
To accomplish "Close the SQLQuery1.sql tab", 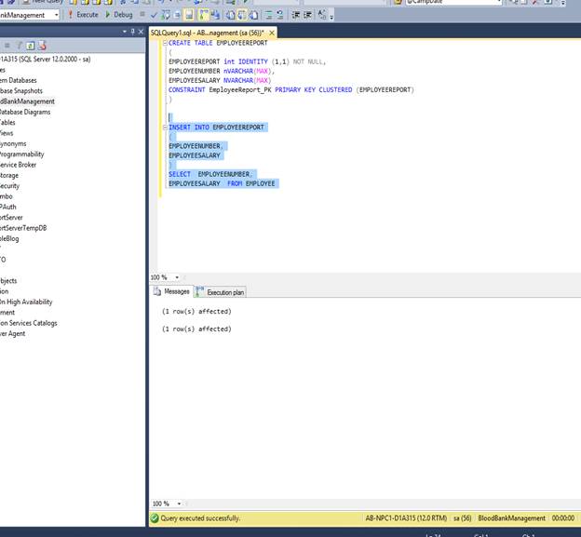I will 272,33.
